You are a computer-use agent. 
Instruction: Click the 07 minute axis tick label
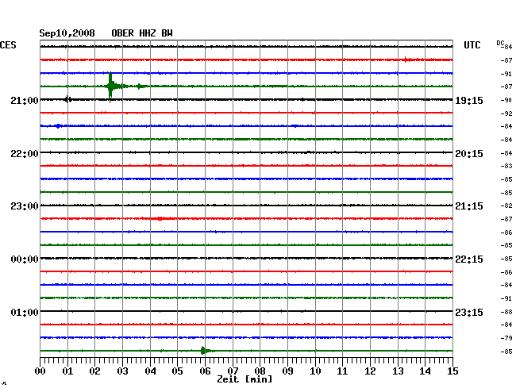pos(233,371)
